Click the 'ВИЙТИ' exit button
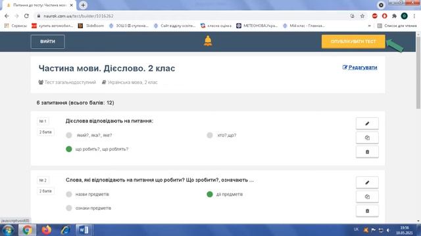Image resolution: width=421 pixels, height=236 pixels. pos(48,41)
